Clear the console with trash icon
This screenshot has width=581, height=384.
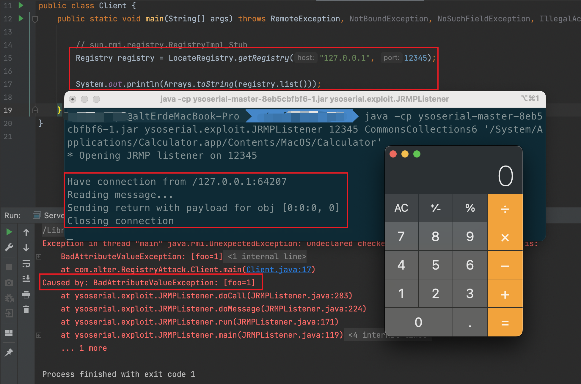click(x=26, y=310)
